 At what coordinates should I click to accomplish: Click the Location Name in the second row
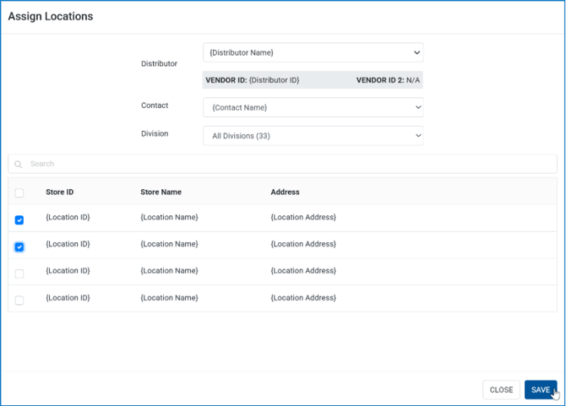169,244
